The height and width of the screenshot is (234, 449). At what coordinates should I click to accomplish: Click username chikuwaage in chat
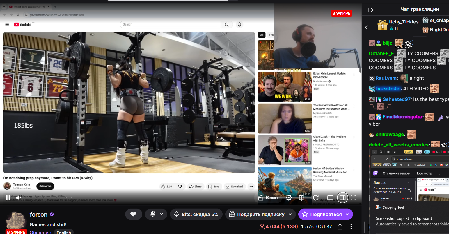[x=390, y=134]
